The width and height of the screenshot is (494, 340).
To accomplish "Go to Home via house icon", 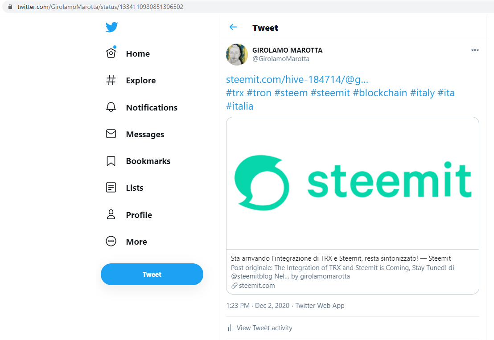I will pyautogui.click(x=111, y=53).
